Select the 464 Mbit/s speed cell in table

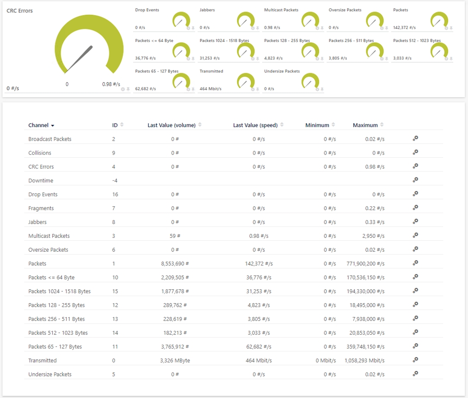click(x=259, y=360)
